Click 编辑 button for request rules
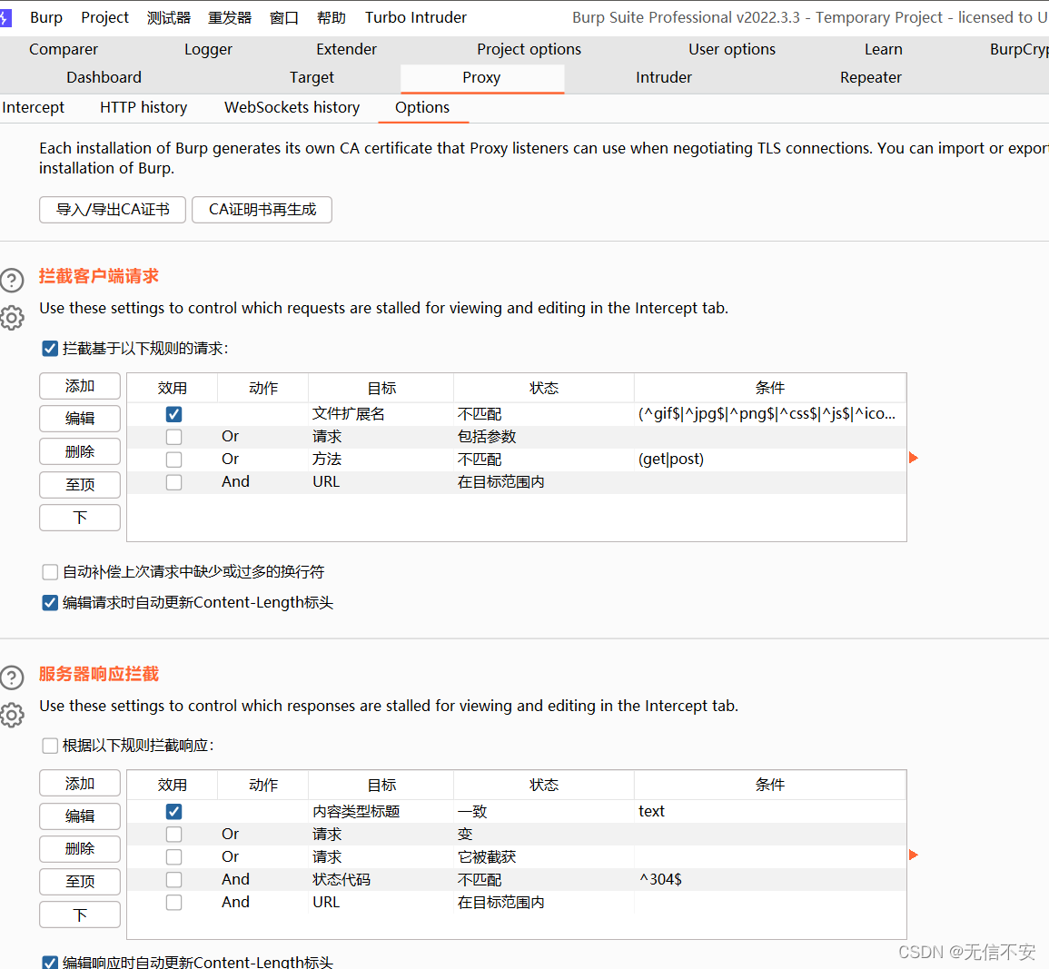This screenshot has width=1049, height=969. pyautogui.click(x=80, y=419)
